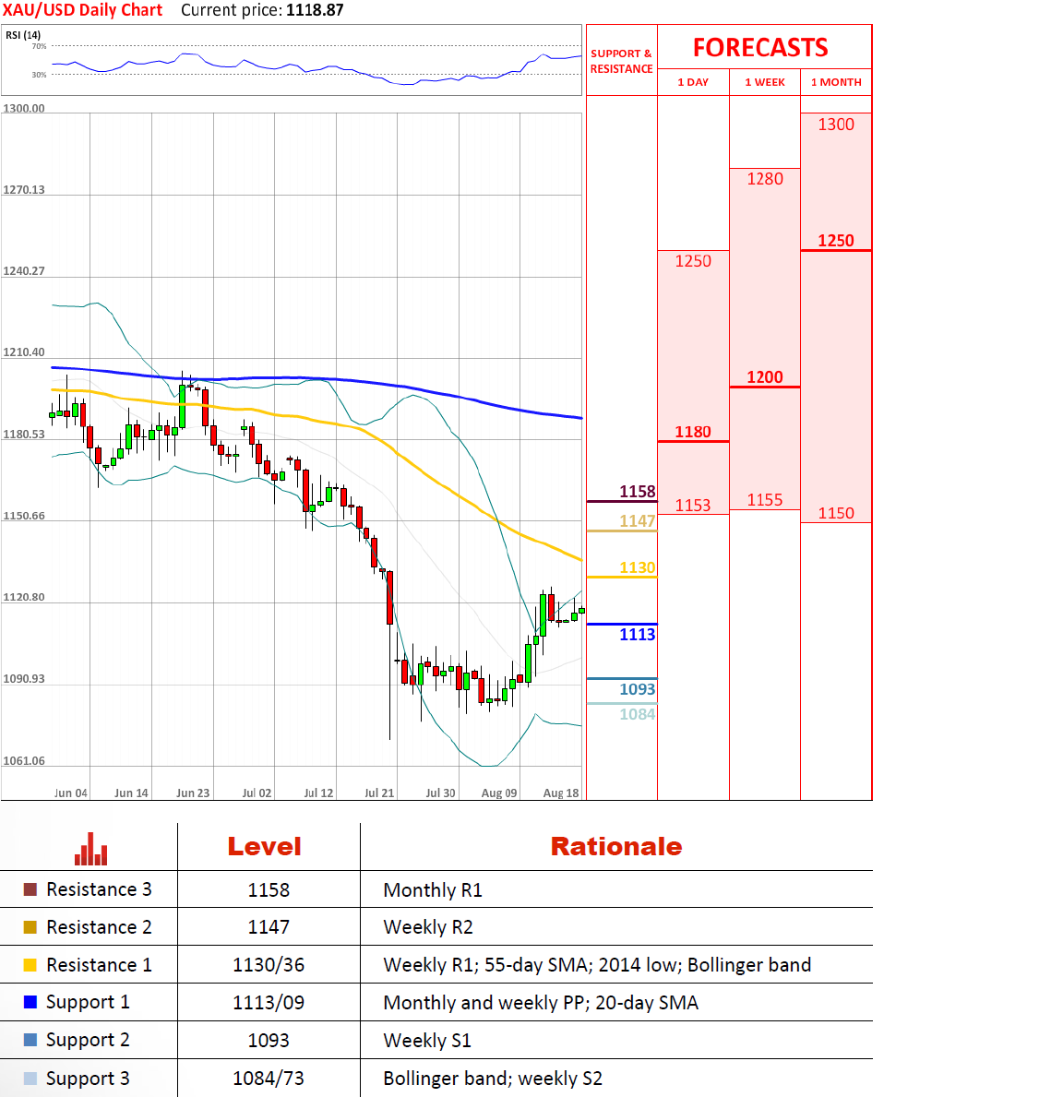The width and height of the screenshot is (1063, 1097).
Task: Click the Support 2 color square
Action: [30, 1040]
